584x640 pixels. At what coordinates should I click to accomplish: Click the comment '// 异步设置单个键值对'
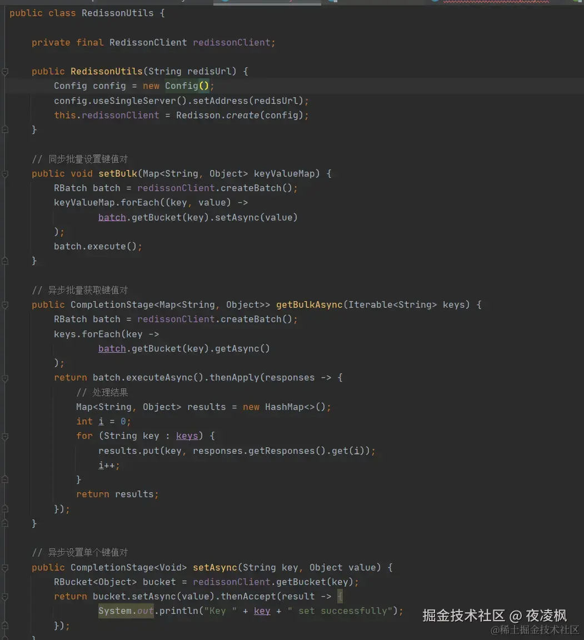tap(80, 552)
